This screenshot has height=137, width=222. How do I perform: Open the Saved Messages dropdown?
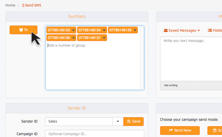coord(182,30)
